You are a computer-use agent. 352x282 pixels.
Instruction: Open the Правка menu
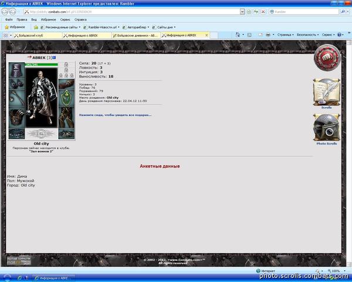click(x=22, y=19)
